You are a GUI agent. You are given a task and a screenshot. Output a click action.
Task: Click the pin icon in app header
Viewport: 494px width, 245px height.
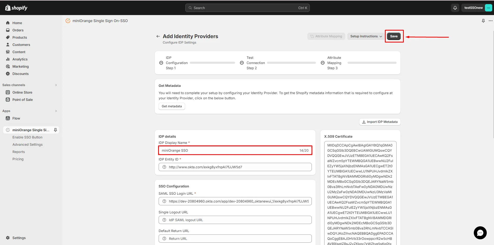tap(483, 21)
